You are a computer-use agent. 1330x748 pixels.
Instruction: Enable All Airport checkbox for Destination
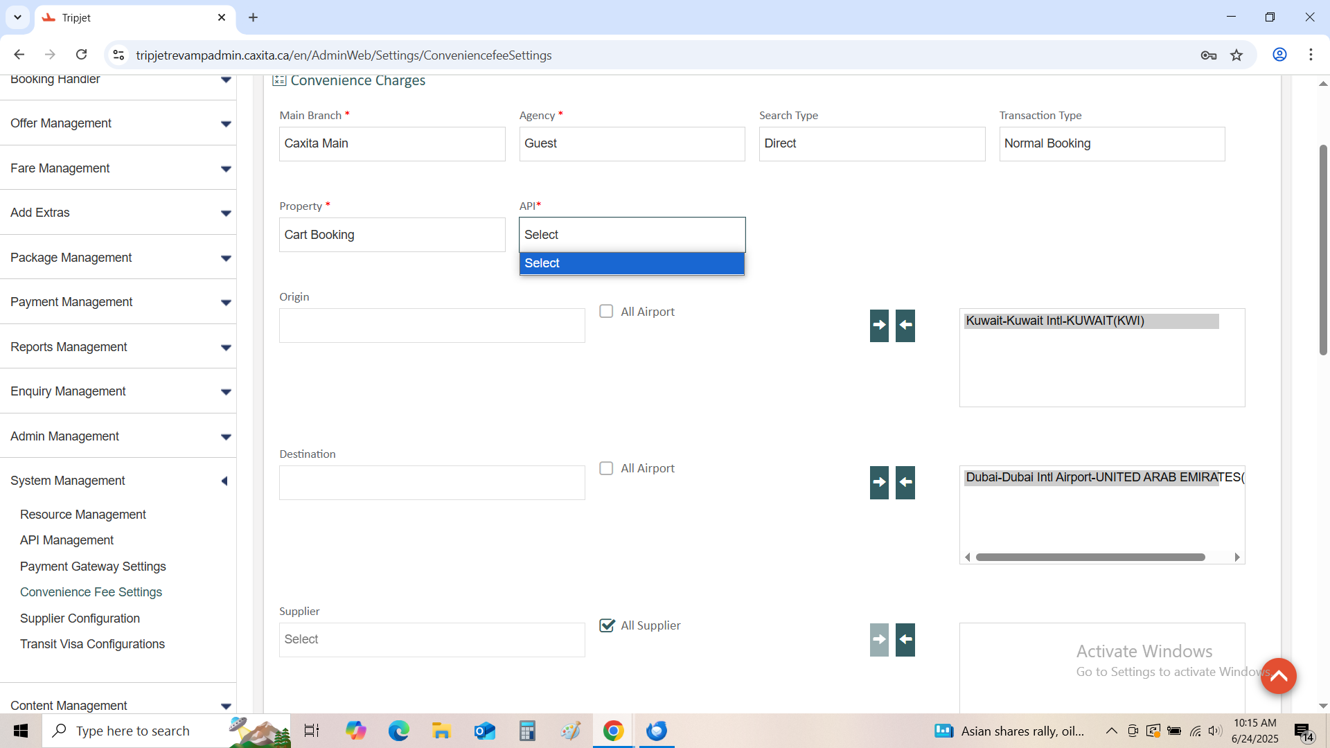[606, 469]
